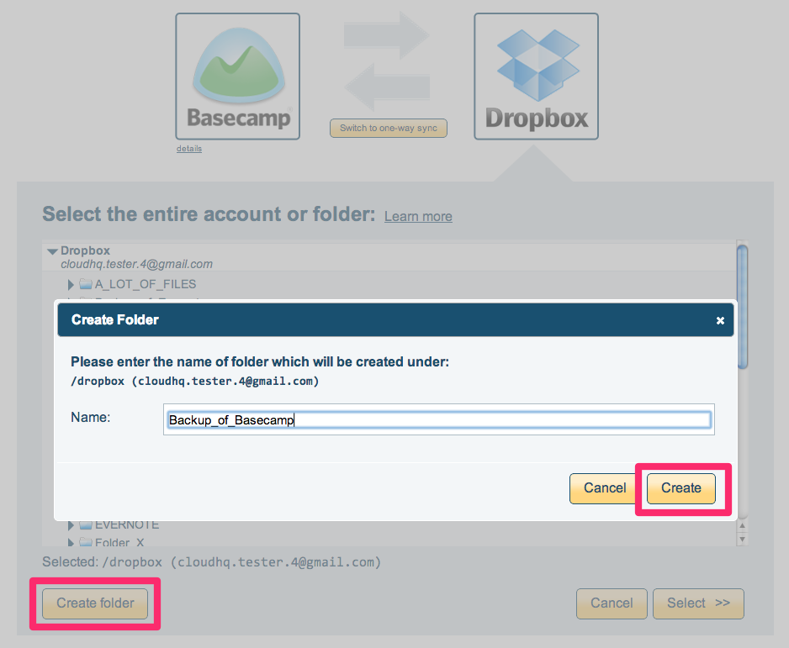The height and width of the screenshot is (648, 789).
Task: Open the Learn more link
Action: pyautogui.click(x=418, y=217)
